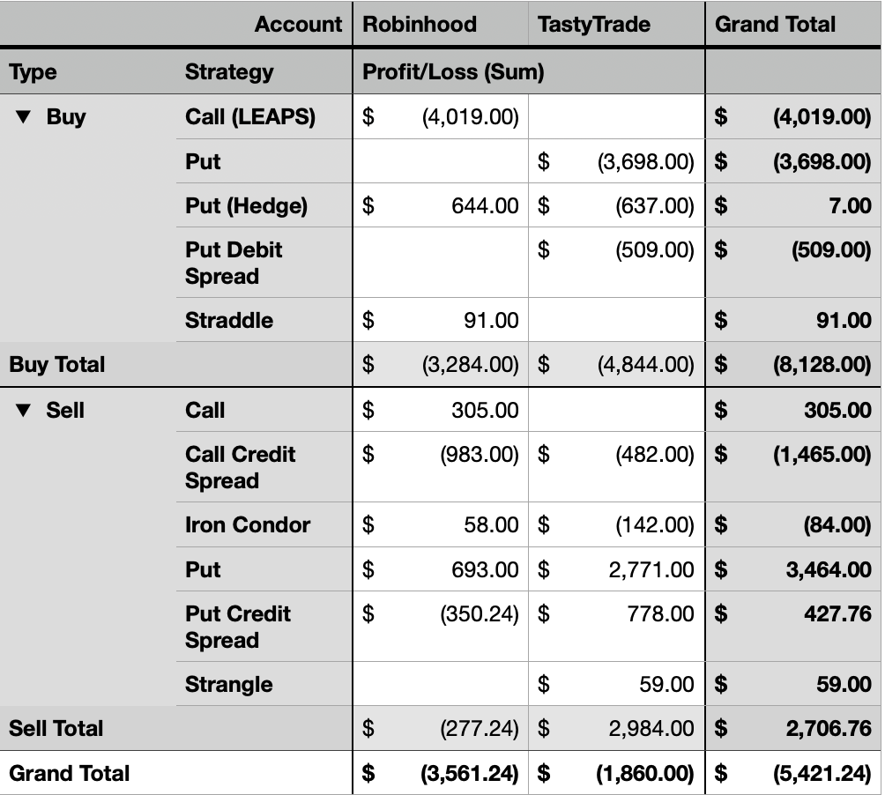Select the Robinhood column header
Screen dimensions: 885x795
point(420,24)
